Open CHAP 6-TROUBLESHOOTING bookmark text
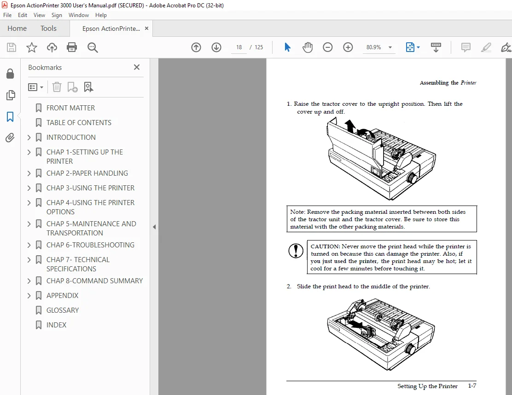This screenshot has width=512, height=395. (x=90, y=245)
